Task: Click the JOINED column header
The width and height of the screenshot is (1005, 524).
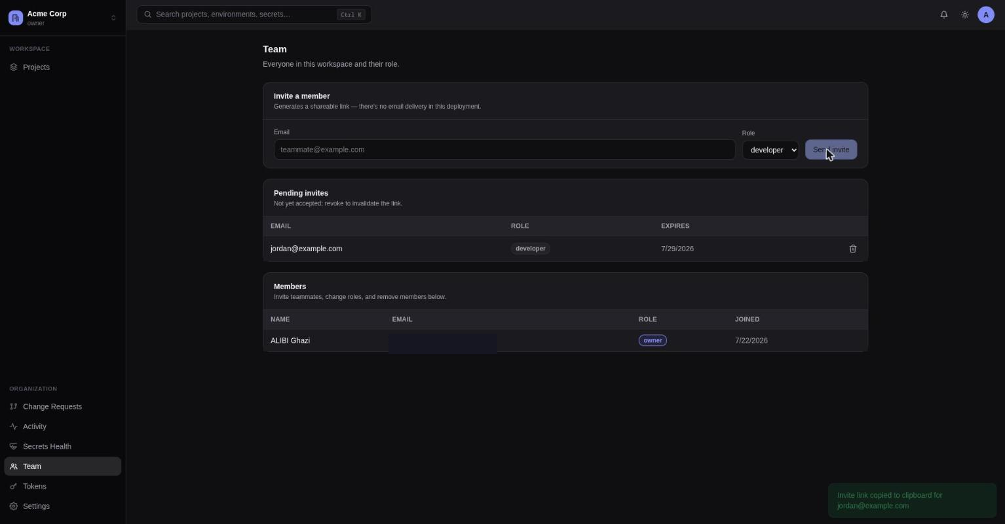Action: [x=747, y=320]
